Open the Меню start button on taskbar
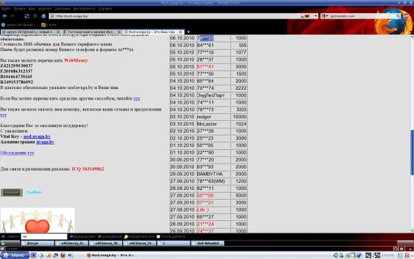 (x=14, y=256)
